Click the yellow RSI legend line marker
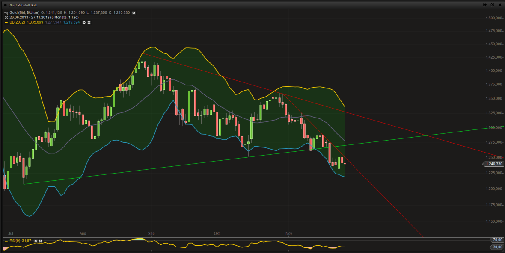 6,241
